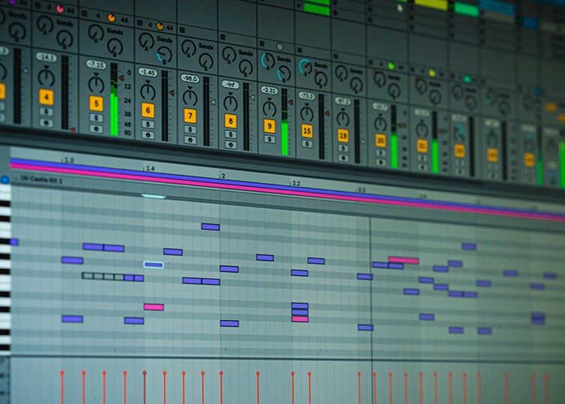This screenshot has width=565, height=404.
Task: Click the track 6 clip stop square
Action: [x=140, y=22]
